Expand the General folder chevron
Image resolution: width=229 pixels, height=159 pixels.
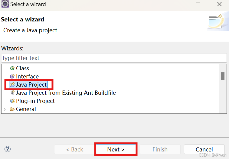[5, 109]
